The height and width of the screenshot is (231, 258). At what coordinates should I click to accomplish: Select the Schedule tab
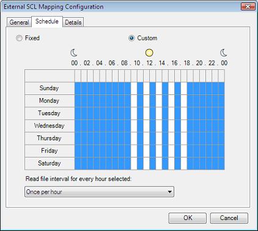[x=47, y=21]
